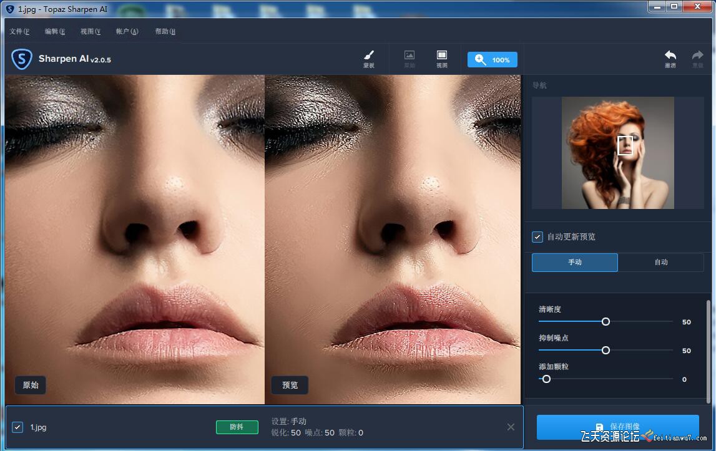This screenshot has height=451, width=716.
Task: Minimize the Topaz Sharpen AI window
Action: point(657,6)
